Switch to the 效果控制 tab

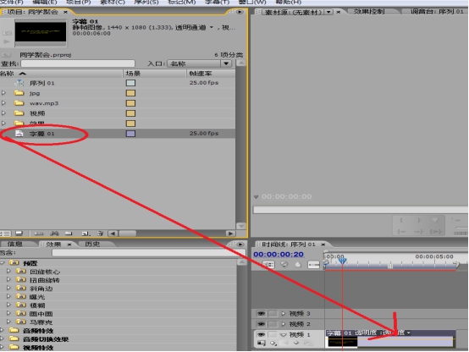369,11
